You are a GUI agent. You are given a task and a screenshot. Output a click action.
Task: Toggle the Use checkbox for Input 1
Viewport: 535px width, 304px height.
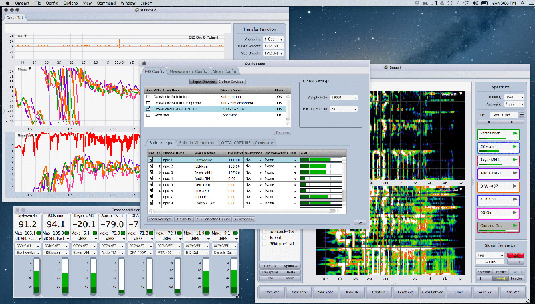(x=151, y=160)
